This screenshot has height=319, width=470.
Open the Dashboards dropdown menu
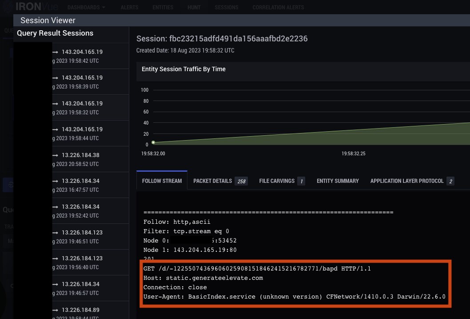pyautogui.click(x=86, y=7)
